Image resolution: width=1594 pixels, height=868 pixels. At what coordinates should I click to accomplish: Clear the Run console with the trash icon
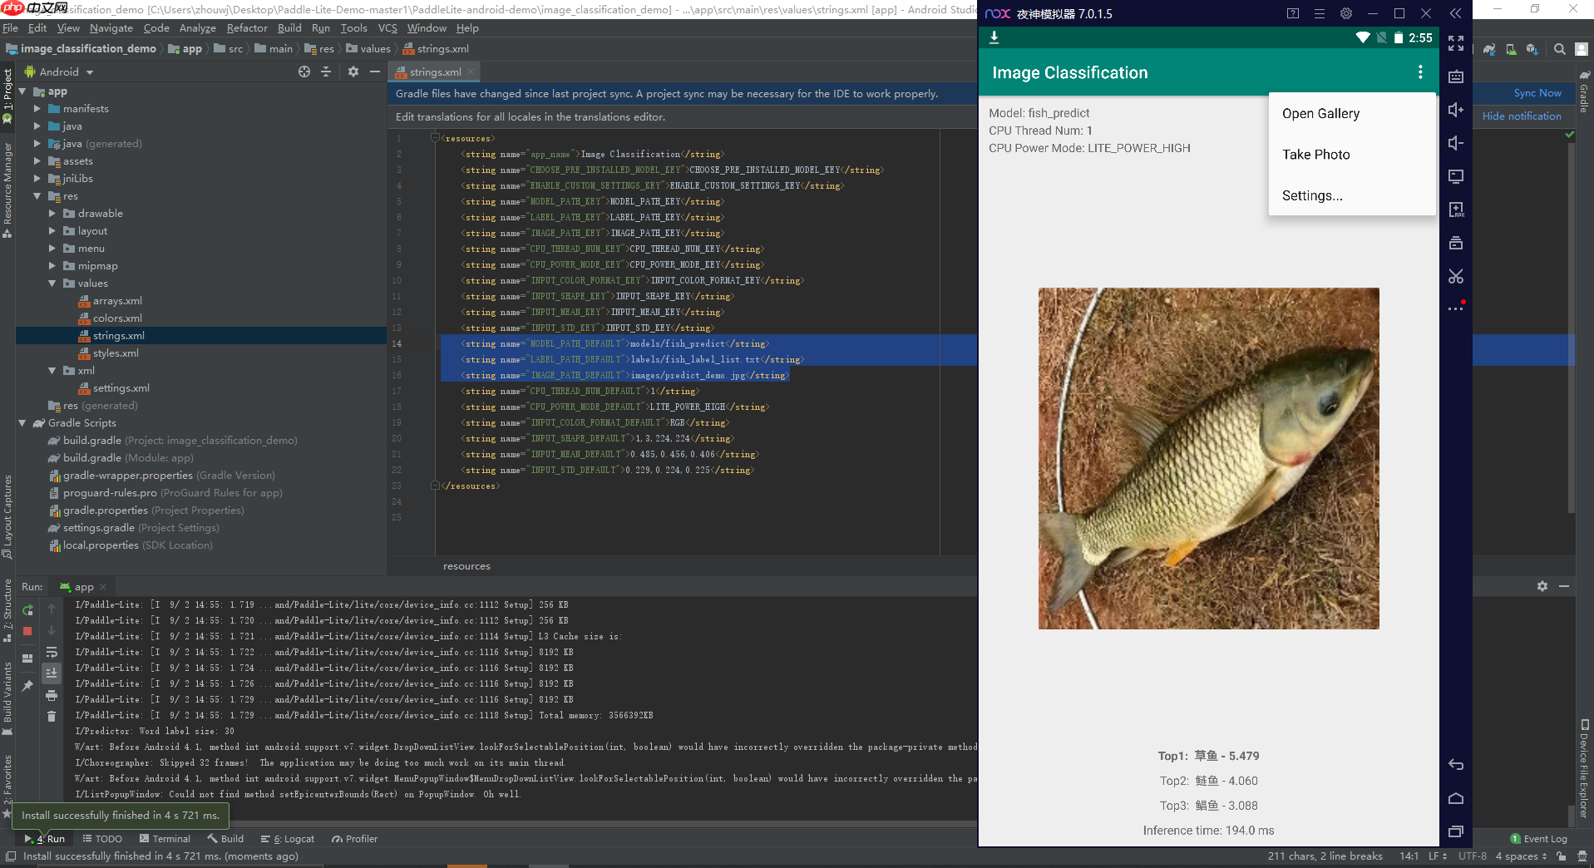(x=52, y=716)
